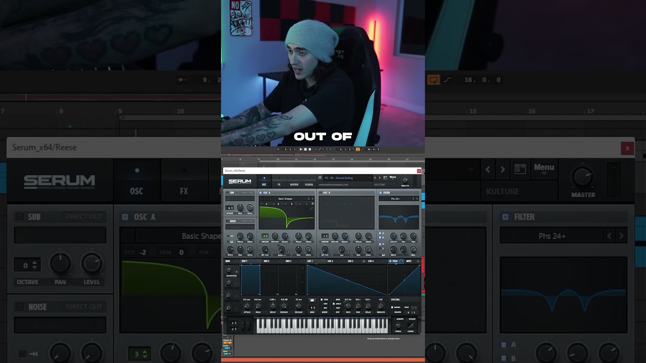The width and height of the screenshot is (646, 363).
Task: Toggle the envelope lock icon
Action: click(x=303, y=268)
